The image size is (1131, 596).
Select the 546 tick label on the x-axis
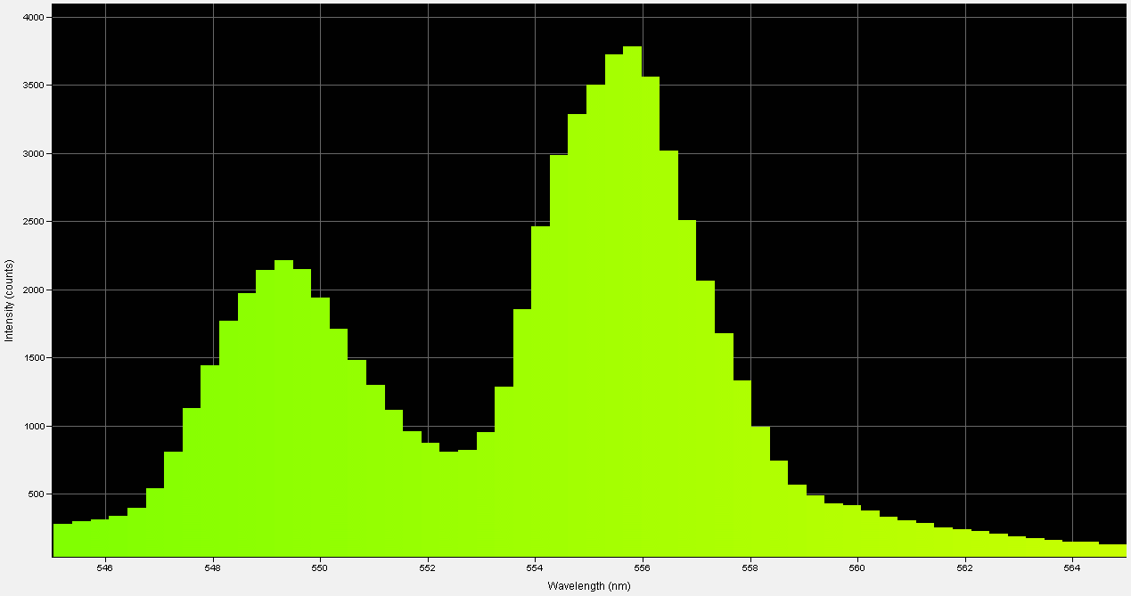pos(105,567)
